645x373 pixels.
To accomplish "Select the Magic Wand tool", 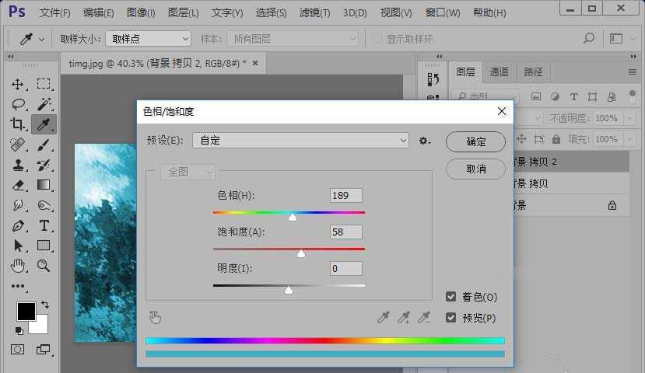I will coord(44,104).
